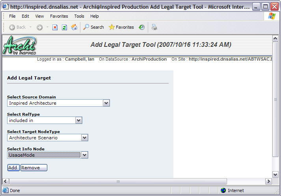The width and height of the screenshot is (281, 196).
Task: Click the Forward navigation arrow icon
Action: pyautogui.click(x=39, y=27)
